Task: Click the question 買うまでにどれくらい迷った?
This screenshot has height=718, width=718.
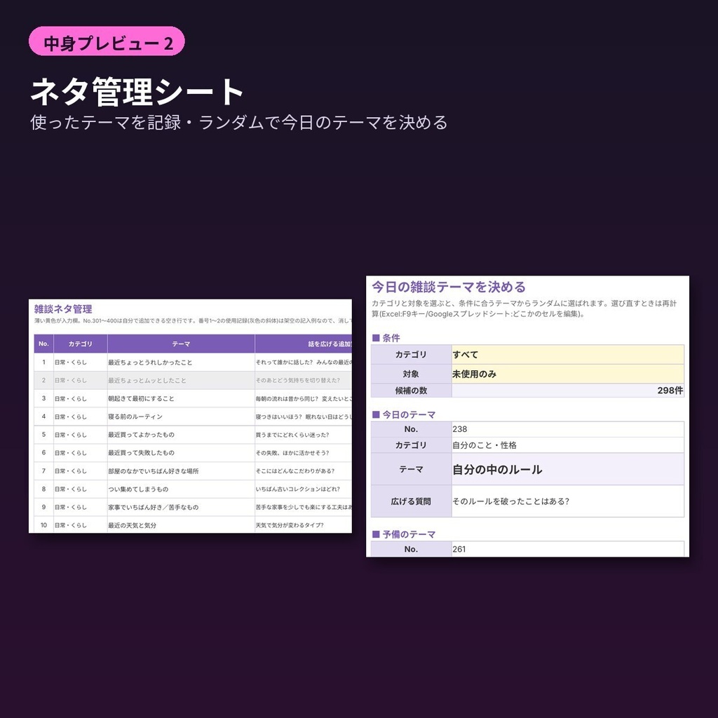Action: tap(292, 435)
